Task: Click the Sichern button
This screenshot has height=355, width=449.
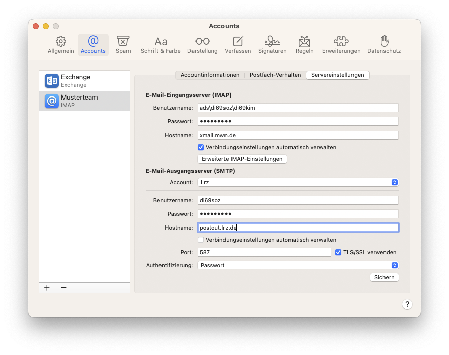Action: coord(384,277)
